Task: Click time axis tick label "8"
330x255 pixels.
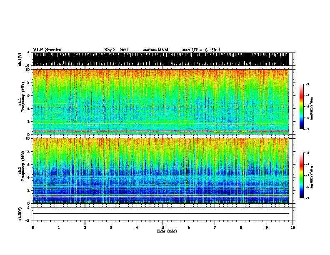Action: tap(241, 227)
